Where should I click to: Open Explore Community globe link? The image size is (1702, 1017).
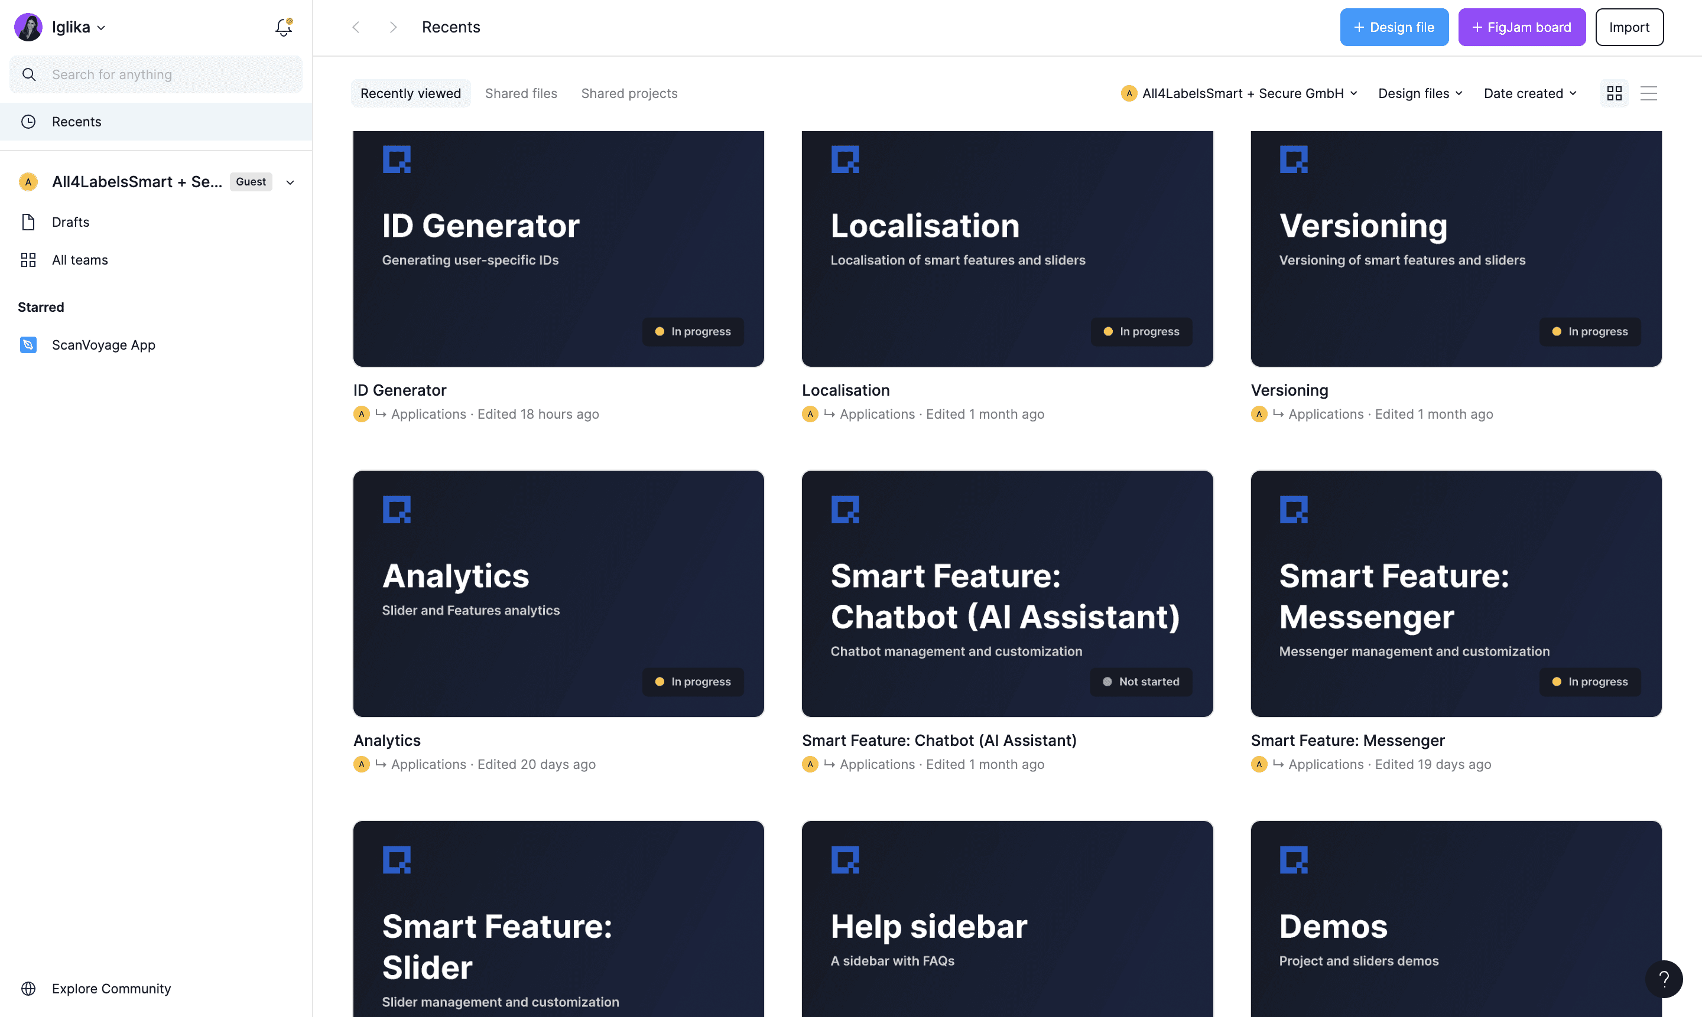(x=111, y=988)
